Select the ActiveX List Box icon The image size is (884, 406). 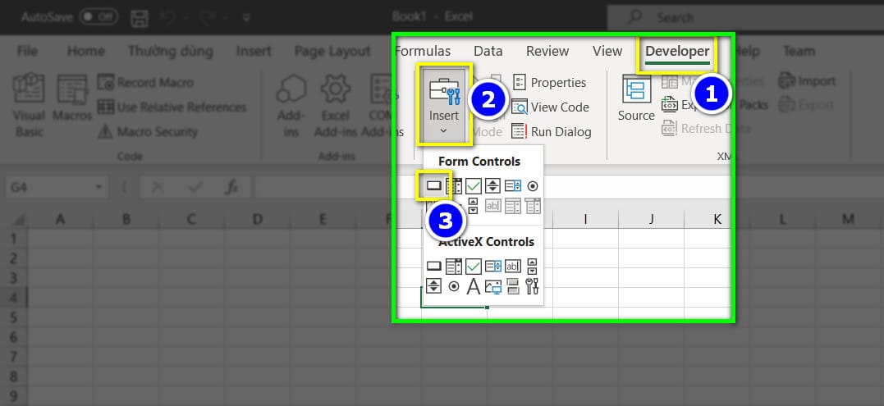(493, 266)
